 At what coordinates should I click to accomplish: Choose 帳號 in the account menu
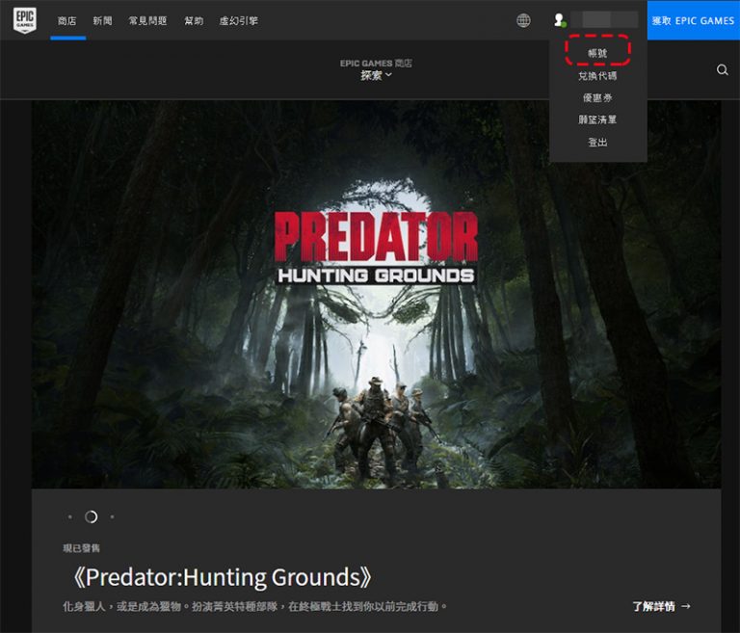click(x=597, y=53)
